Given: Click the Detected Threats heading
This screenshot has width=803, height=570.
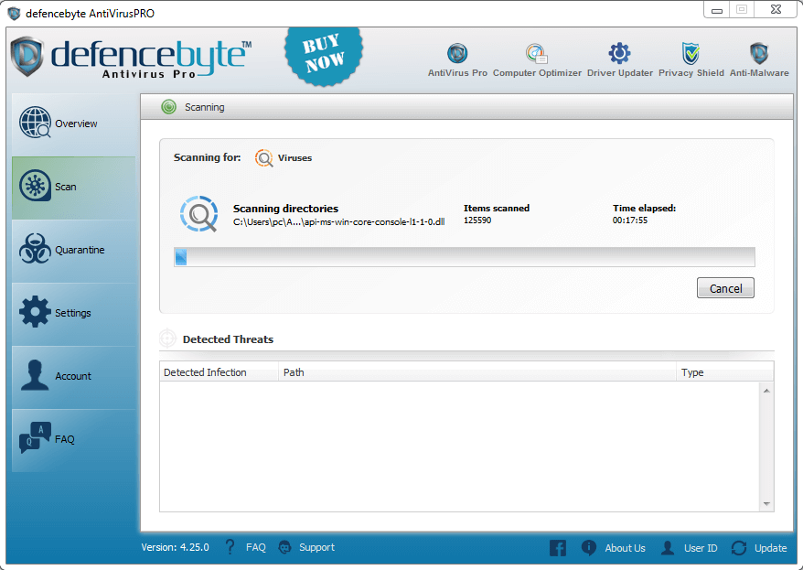Looking at the screenshot, I should click(228, 339).
